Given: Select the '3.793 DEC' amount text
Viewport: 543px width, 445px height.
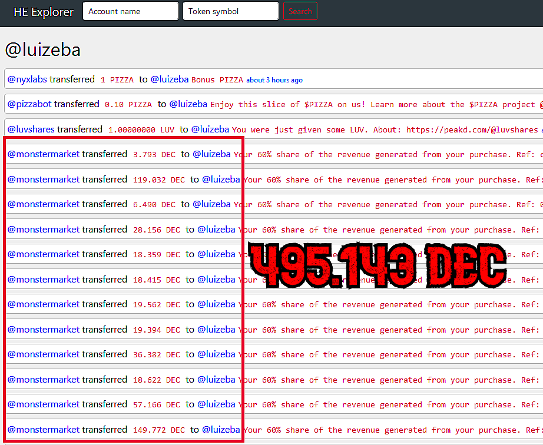Looking at the screenshot, I should (x=154, y=155).
